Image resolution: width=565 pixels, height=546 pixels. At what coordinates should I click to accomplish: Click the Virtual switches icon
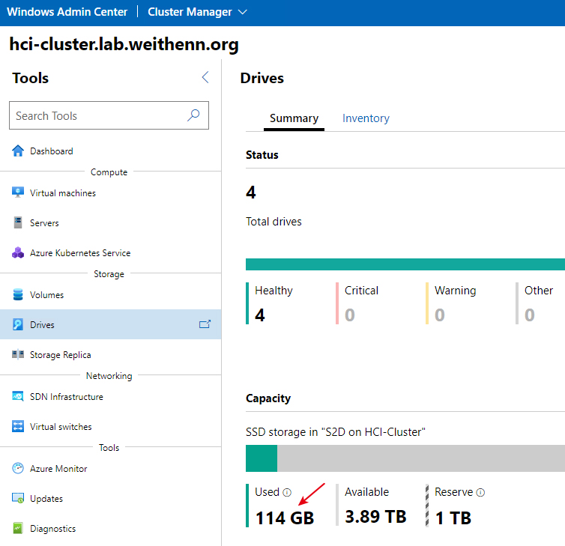tap(18, 426)
